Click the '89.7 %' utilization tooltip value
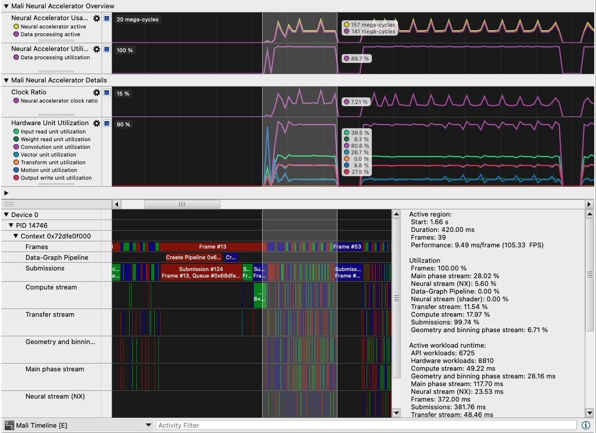Image resolution: width=596 pixels, height=433 pixels. point(359,59)
